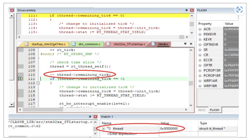250x140 pixels.
Task: Expand the SR register property
Action: 200,50
